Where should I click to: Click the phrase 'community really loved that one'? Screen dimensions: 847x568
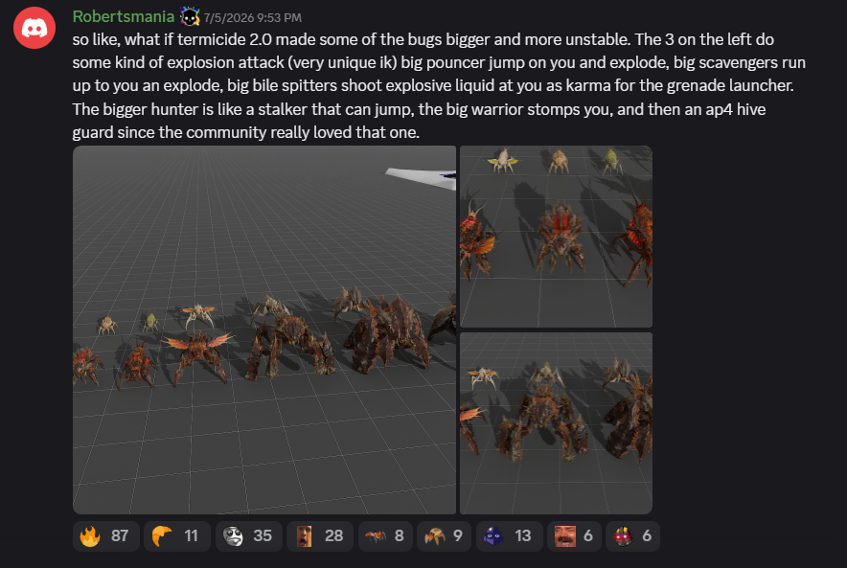[x=303, y=132]
